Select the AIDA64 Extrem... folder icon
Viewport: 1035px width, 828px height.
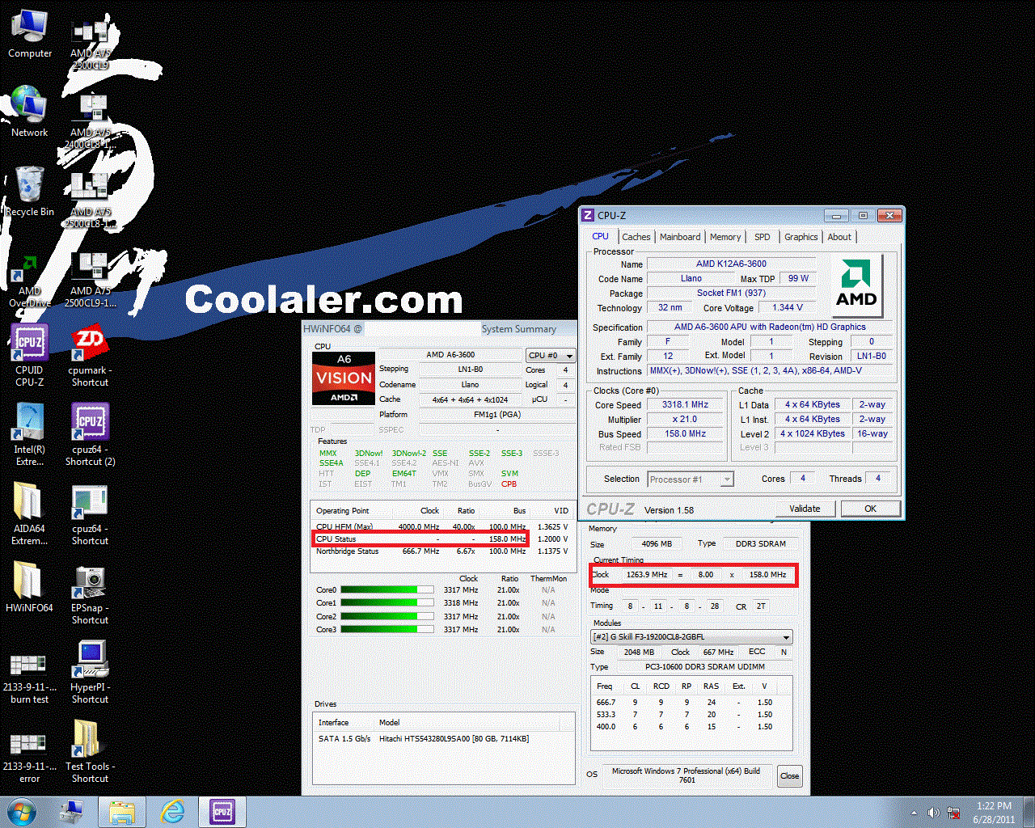point(30,514)
